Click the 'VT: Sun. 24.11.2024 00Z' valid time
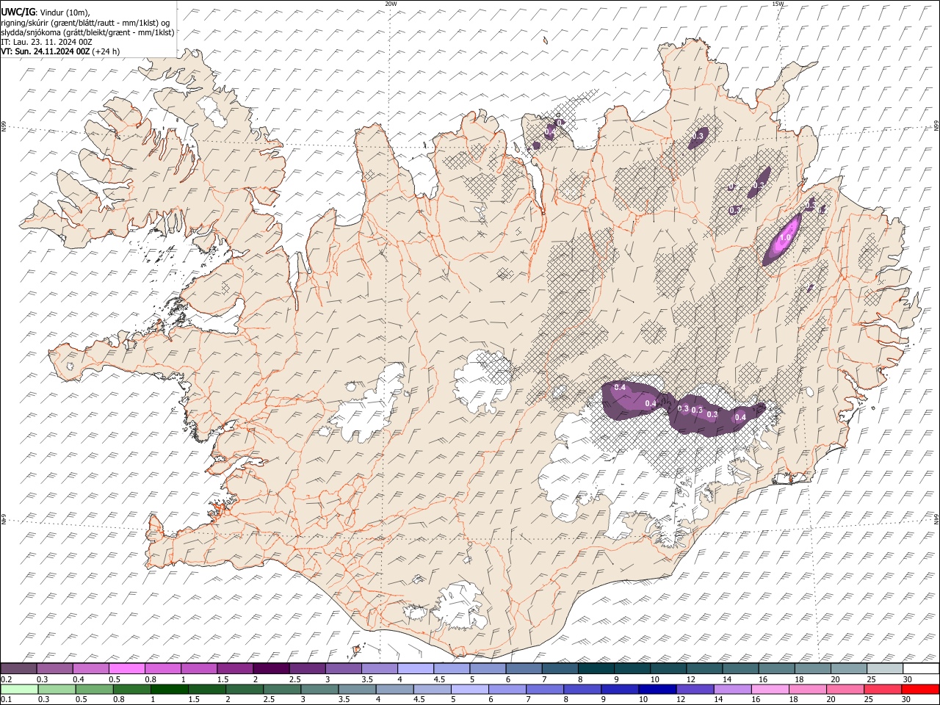The image size is (940, 705). pyautogui.click(x=46, y=51)
